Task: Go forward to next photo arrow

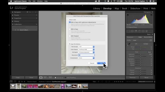Action: tap(24, 82)
